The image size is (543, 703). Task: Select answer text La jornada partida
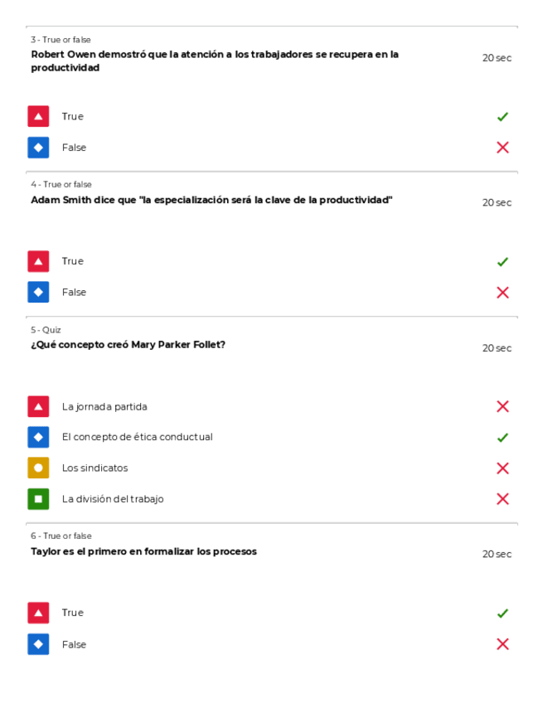(x=104, y=407)
